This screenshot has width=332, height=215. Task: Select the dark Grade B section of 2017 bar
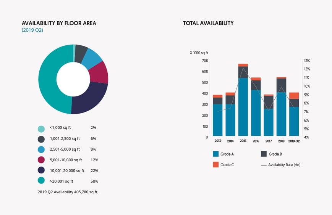click(x=269, y=102)
